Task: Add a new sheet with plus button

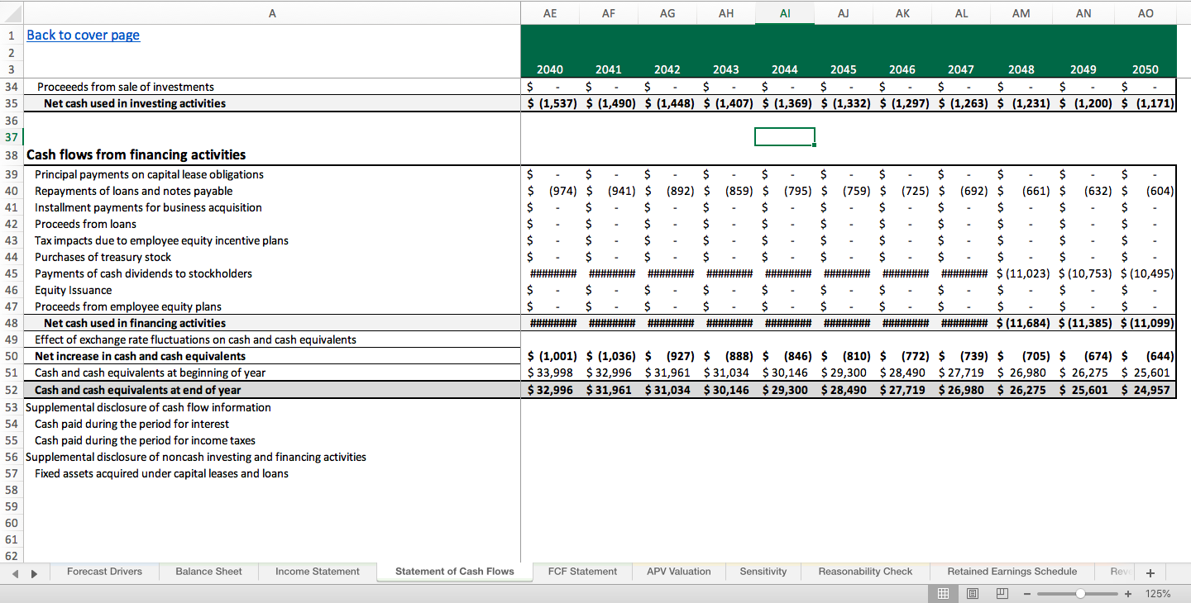Action: 1149,572
